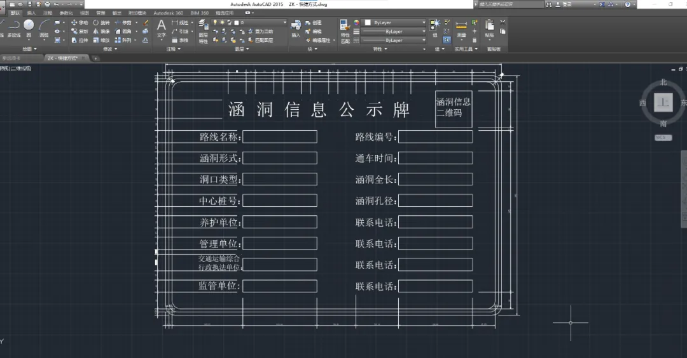Select the Arc (圆弧) drawing tool

pos(44,29)
